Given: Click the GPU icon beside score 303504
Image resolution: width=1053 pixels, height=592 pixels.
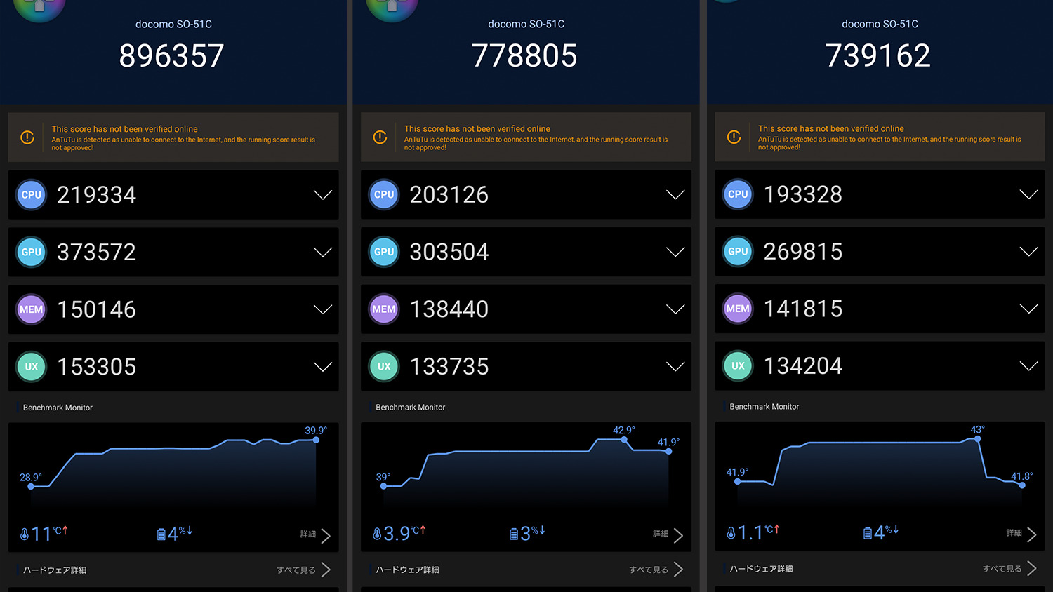Looking at the screenshot, I should click(x=384, y=252).
